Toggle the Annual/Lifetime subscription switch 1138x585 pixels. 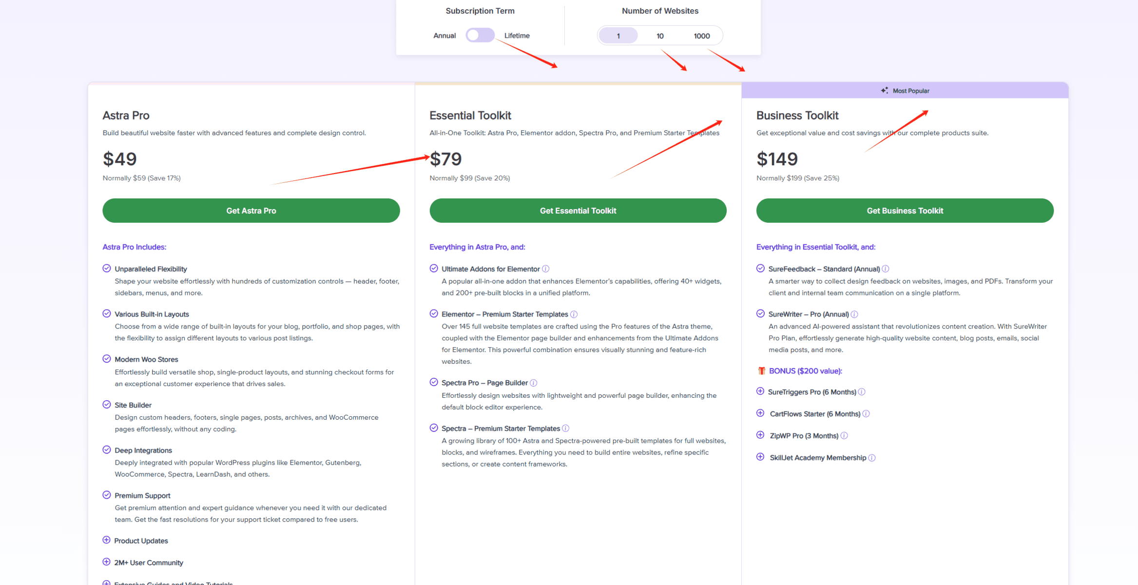click(480, 36)
